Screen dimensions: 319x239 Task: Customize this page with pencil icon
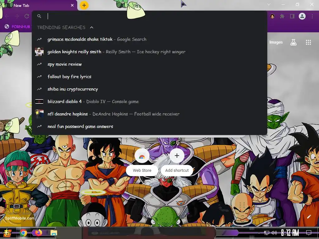309,217
